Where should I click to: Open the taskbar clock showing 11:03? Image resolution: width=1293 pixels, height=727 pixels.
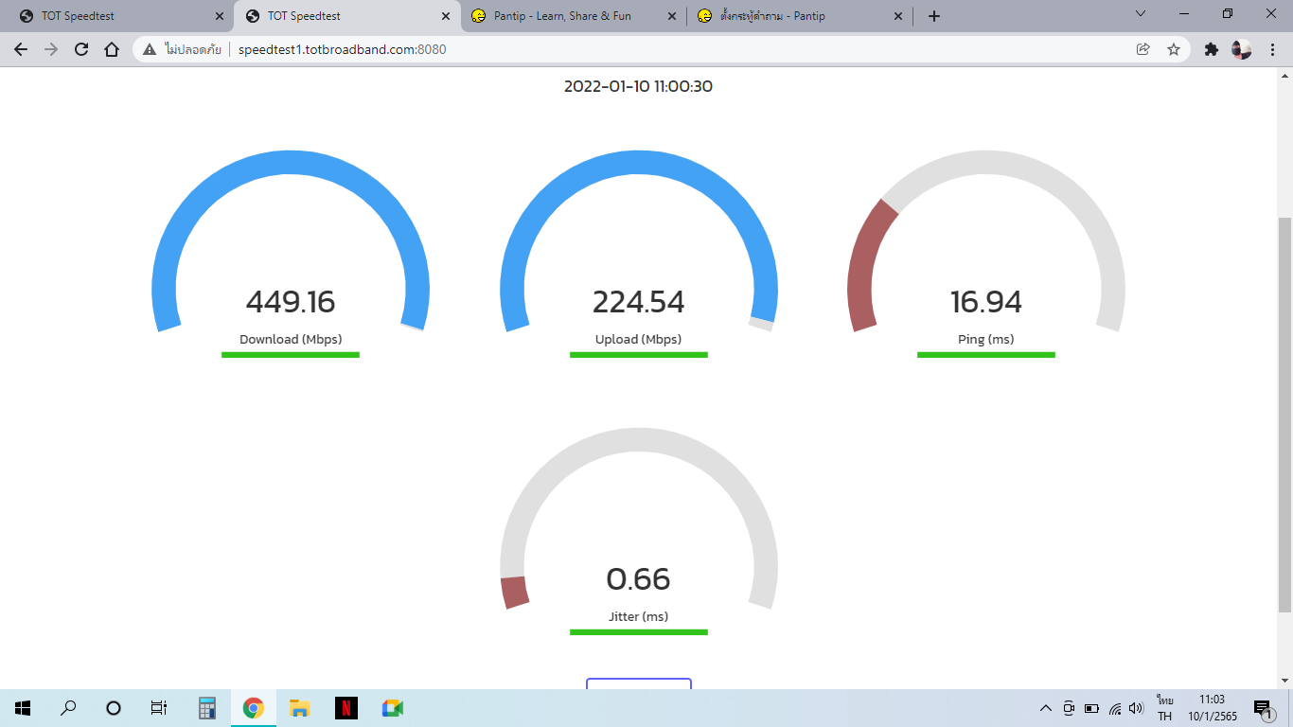point(1212,708)
